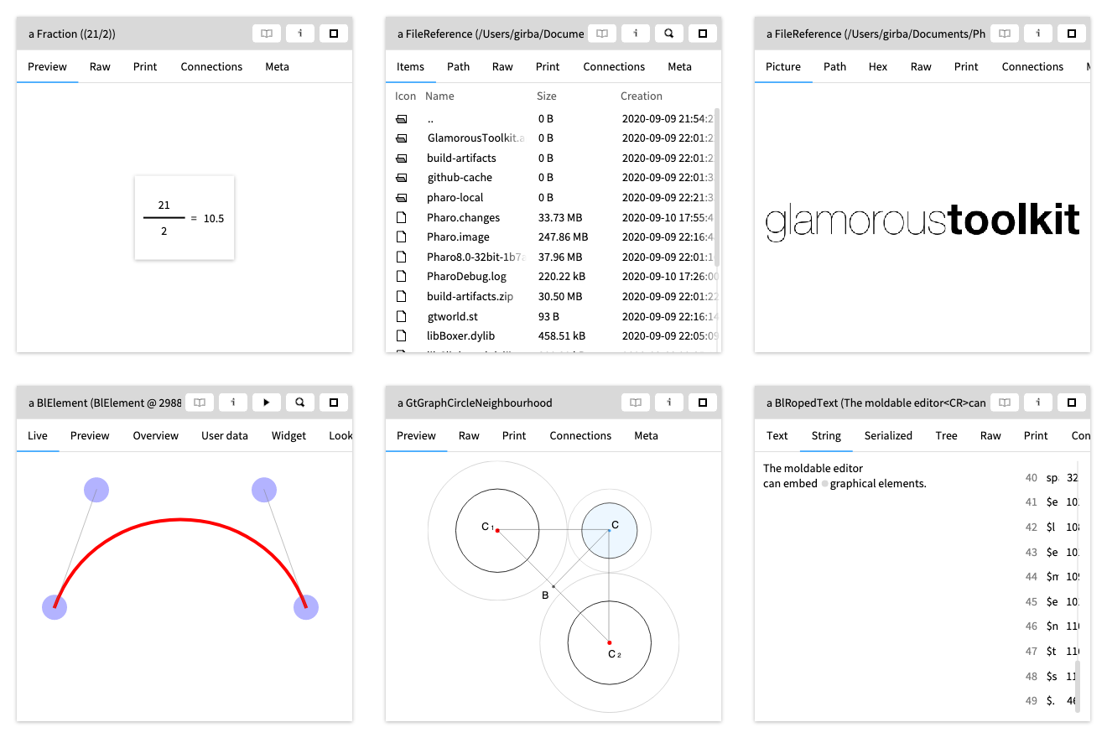Viewport: 1107px width, 738px height.
Task: Open the Widget tab in the BlElement panel
Action: (x=288, y=435)
